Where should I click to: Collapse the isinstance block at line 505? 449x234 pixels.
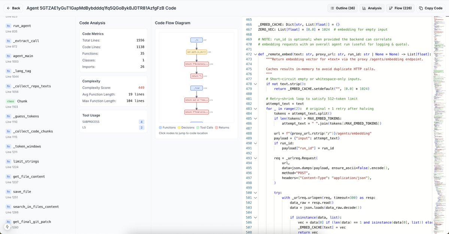pos(255,218)
